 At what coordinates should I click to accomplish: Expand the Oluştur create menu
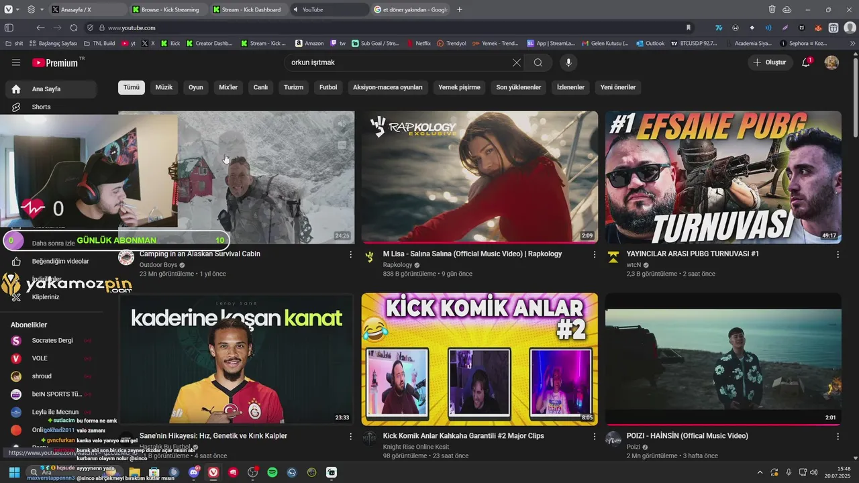point(770,62)
